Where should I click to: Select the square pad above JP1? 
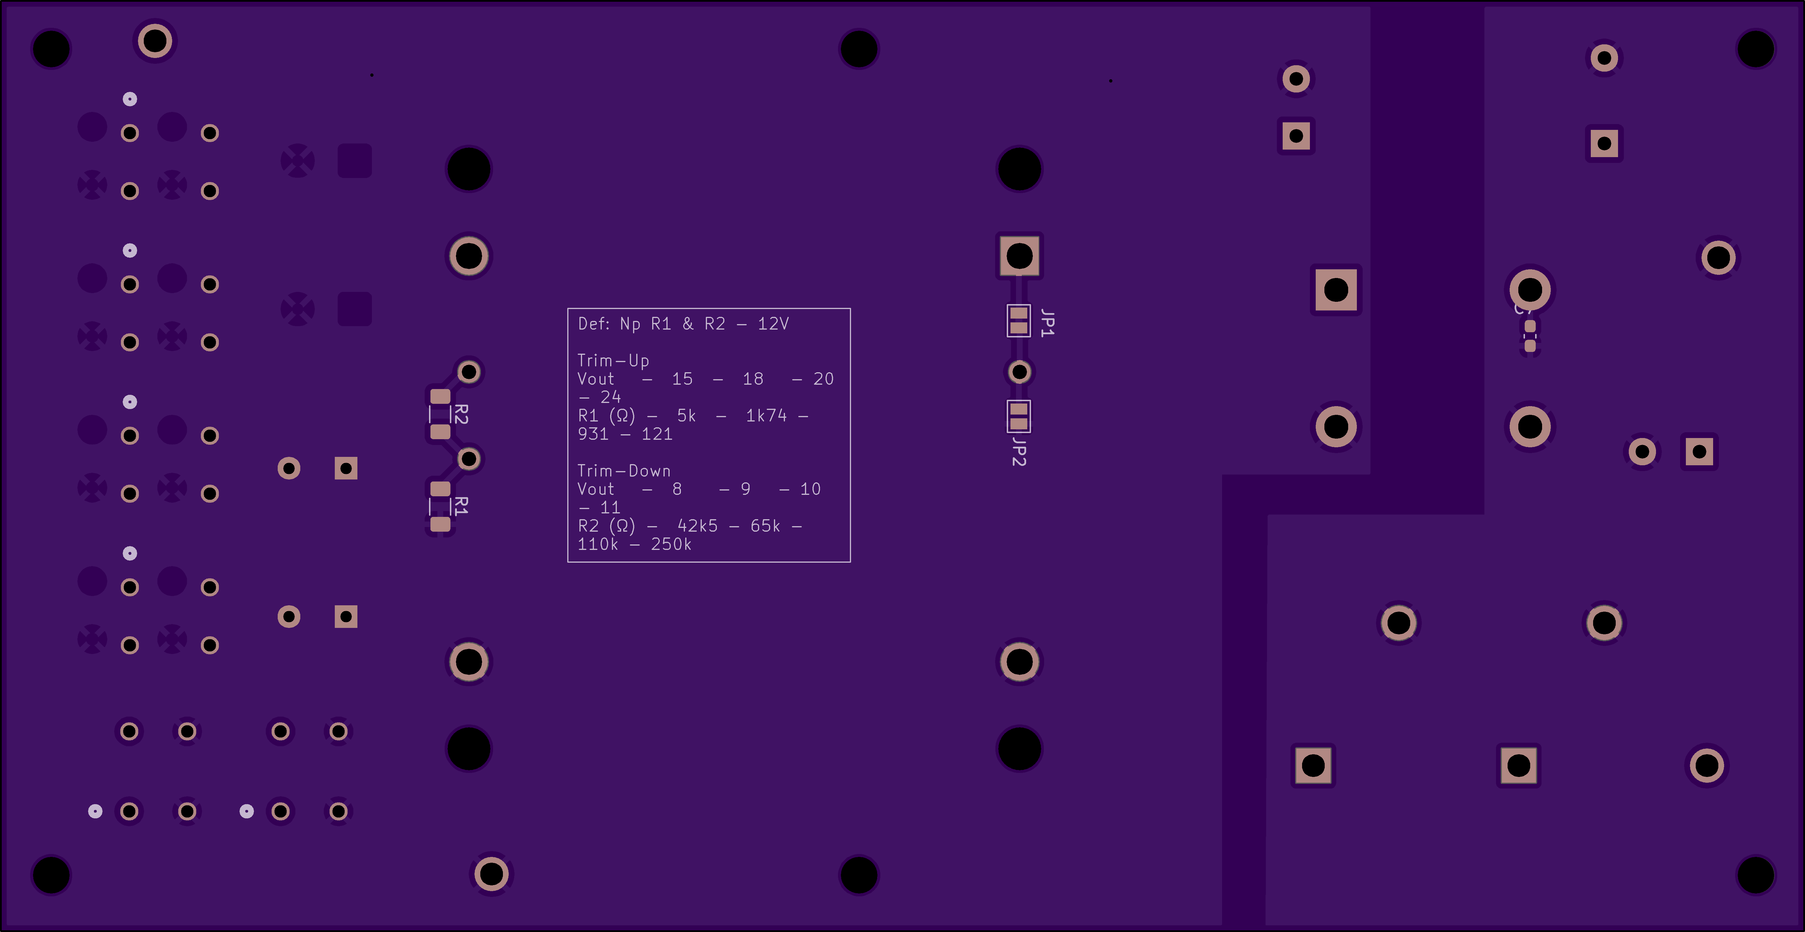1019,256
